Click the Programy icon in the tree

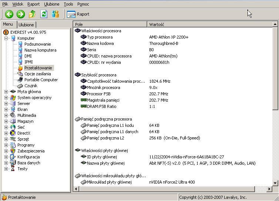[13, 145]
